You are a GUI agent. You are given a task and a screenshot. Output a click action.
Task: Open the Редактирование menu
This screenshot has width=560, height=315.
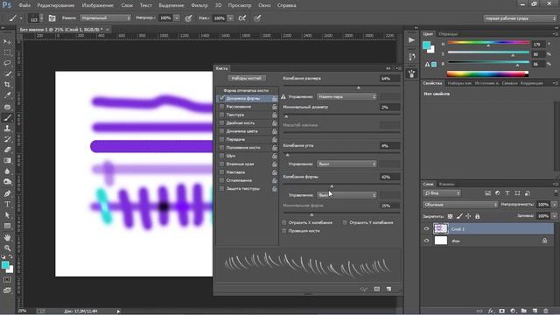(56, 5)
